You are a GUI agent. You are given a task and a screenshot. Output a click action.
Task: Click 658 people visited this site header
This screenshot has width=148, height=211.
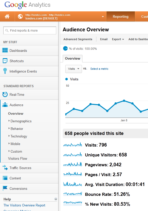[x=94, y=133]
